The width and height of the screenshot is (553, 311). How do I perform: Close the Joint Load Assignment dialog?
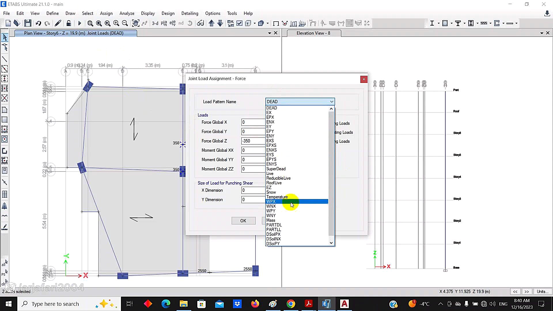coord(364,79)
